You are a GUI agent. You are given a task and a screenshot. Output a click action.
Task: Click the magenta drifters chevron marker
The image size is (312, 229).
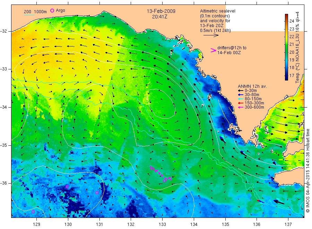213,50
